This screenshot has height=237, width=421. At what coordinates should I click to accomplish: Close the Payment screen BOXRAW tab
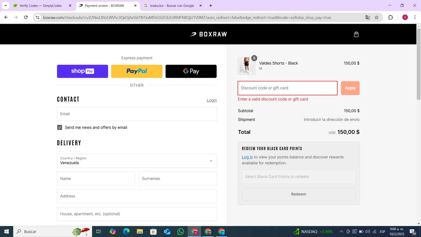click(135, 6)
